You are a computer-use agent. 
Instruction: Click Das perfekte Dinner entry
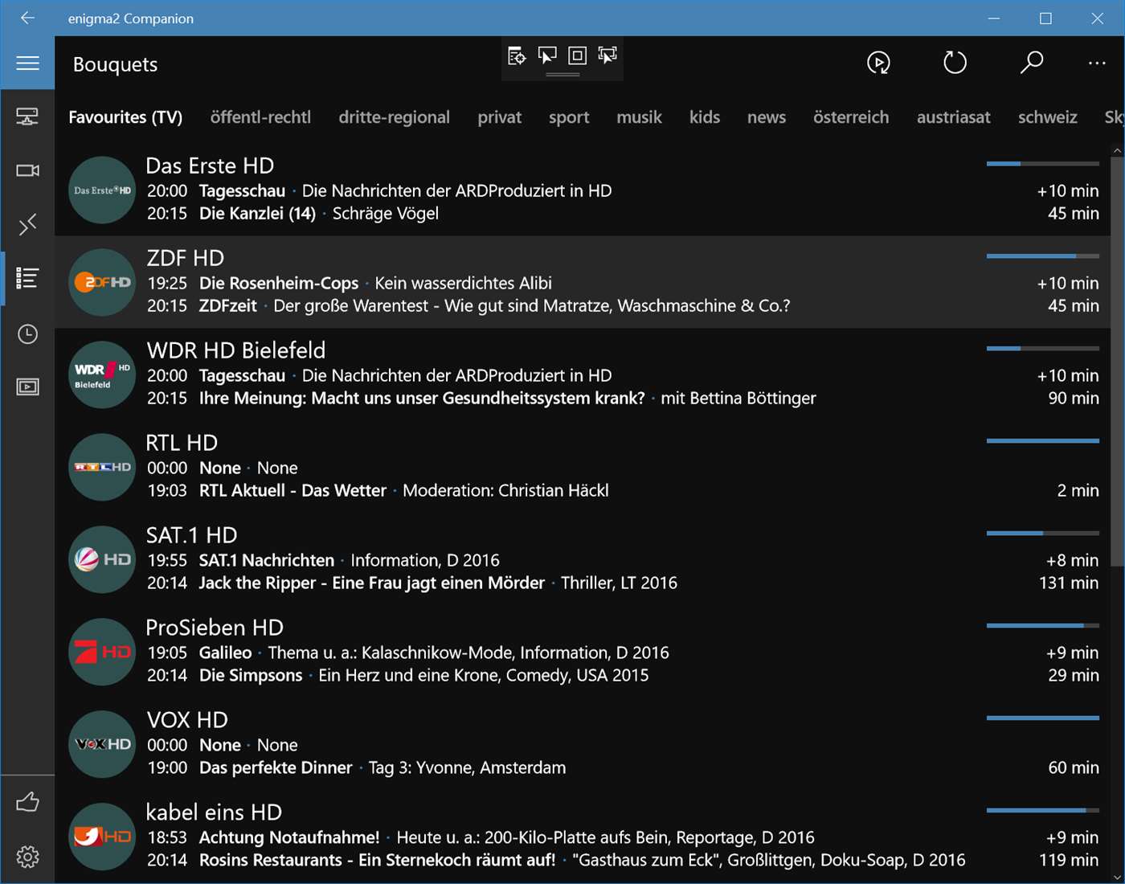click(x=276, y=768)
